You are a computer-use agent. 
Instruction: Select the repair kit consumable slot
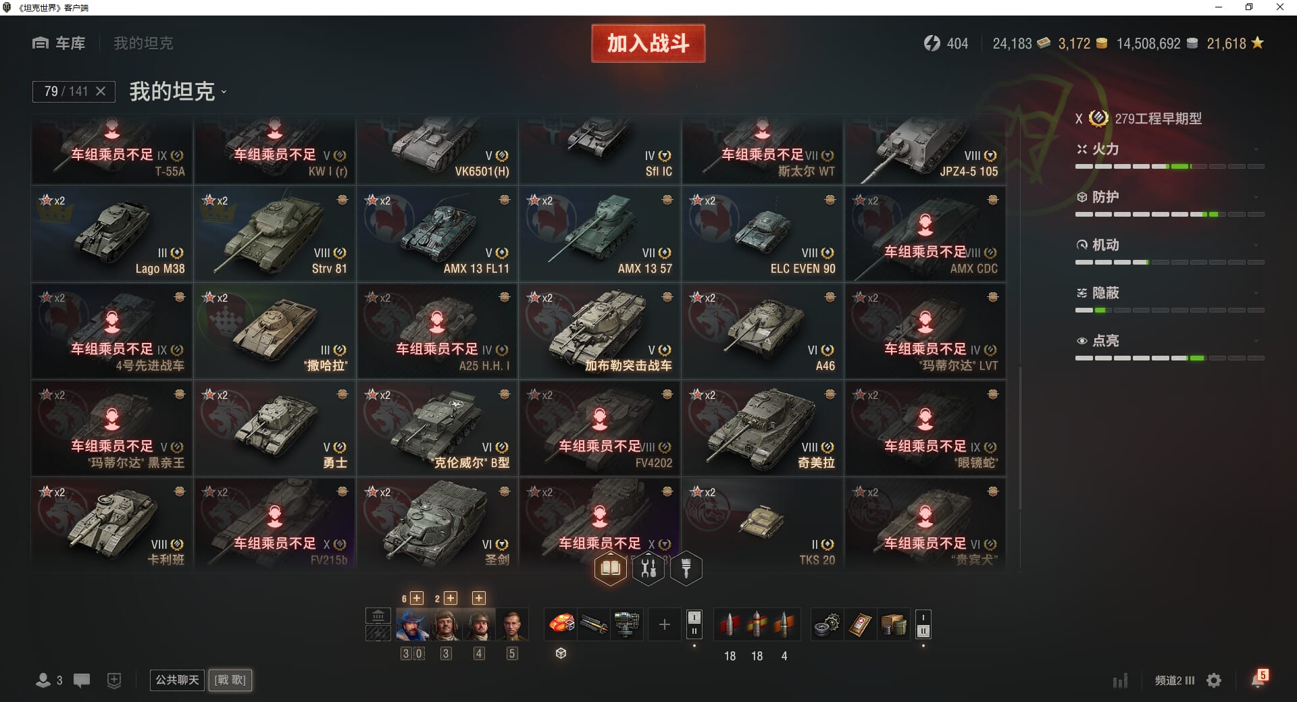828,625
